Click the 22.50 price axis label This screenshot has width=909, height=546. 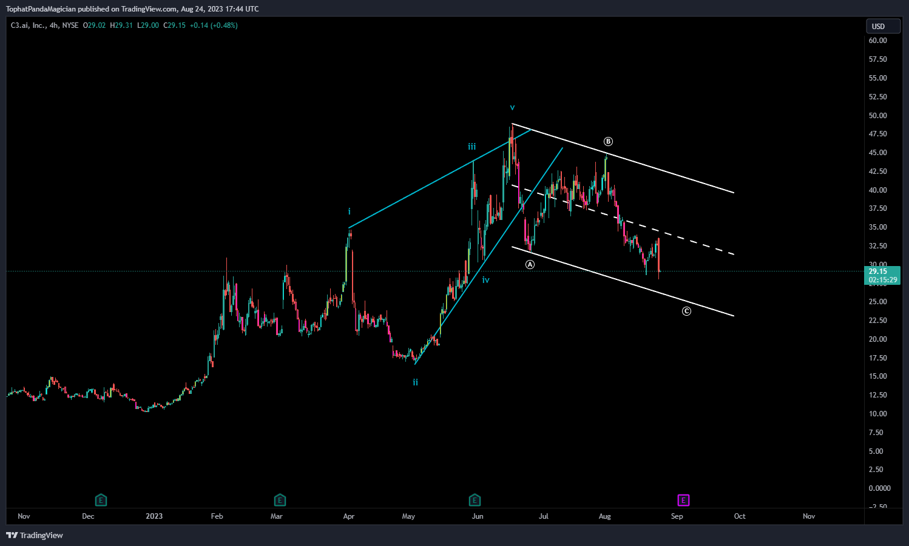click(x=877, y=321)
